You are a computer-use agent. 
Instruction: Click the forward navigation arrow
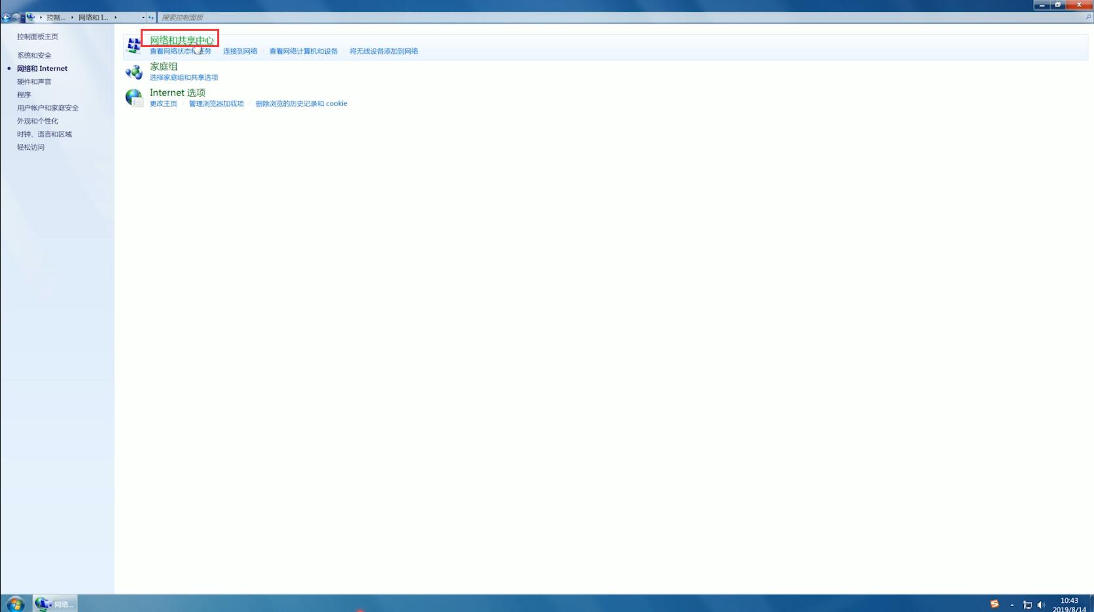point(16,18)
